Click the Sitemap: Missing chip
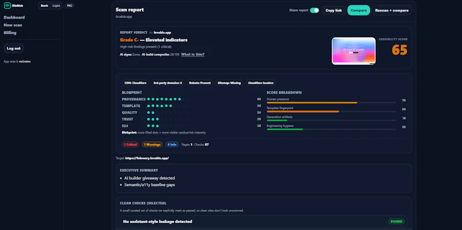The image size is (462, 230). click(229, 83)
